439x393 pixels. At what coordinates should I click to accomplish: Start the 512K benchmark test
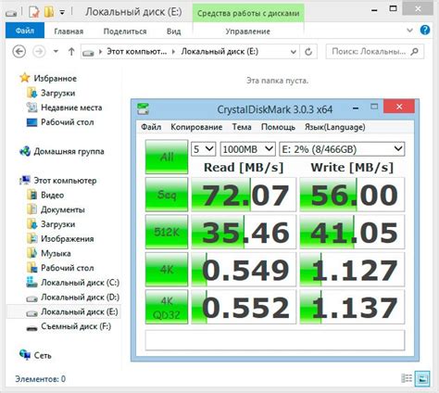click(x=167, y=232)
